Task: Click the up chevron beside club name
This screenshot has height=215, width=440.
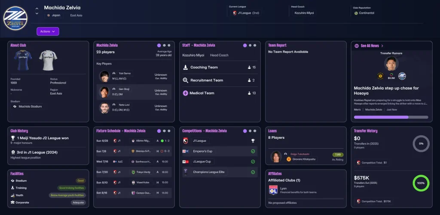Action: pyautogui.click(x=37, y=8)
